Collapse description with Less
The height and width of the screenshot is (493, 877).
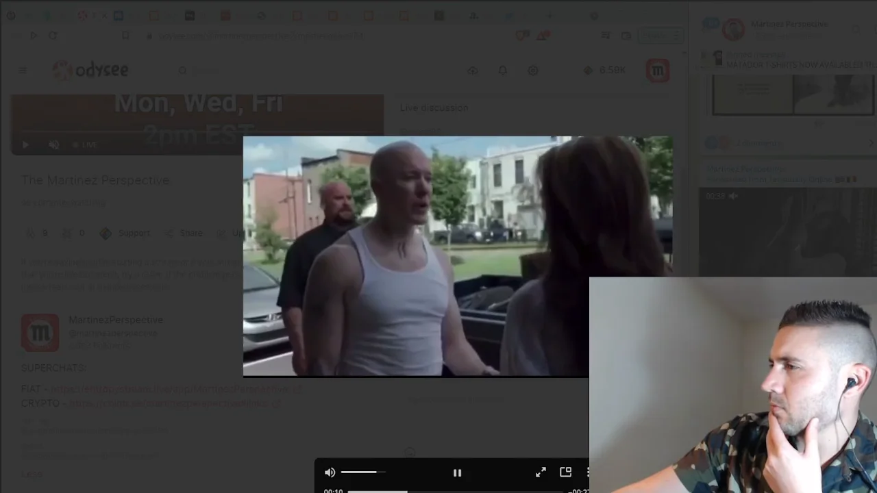point(32,474)
